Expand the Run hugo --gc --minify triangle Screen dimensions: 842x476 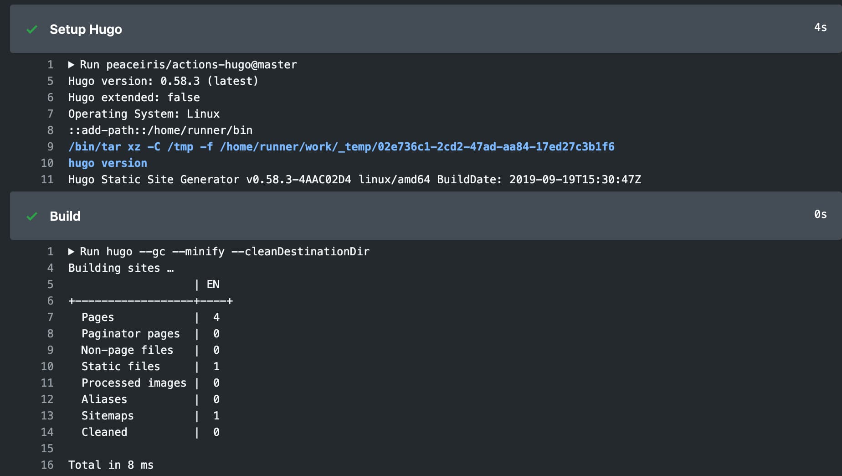click(71, 252)
